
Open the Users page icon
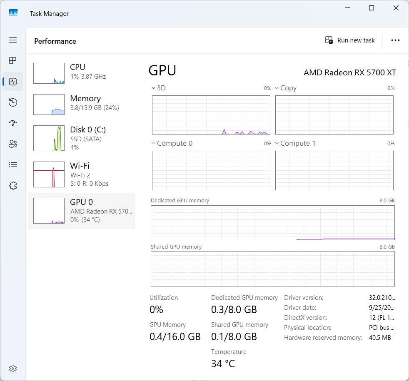[x=13, y=144]
